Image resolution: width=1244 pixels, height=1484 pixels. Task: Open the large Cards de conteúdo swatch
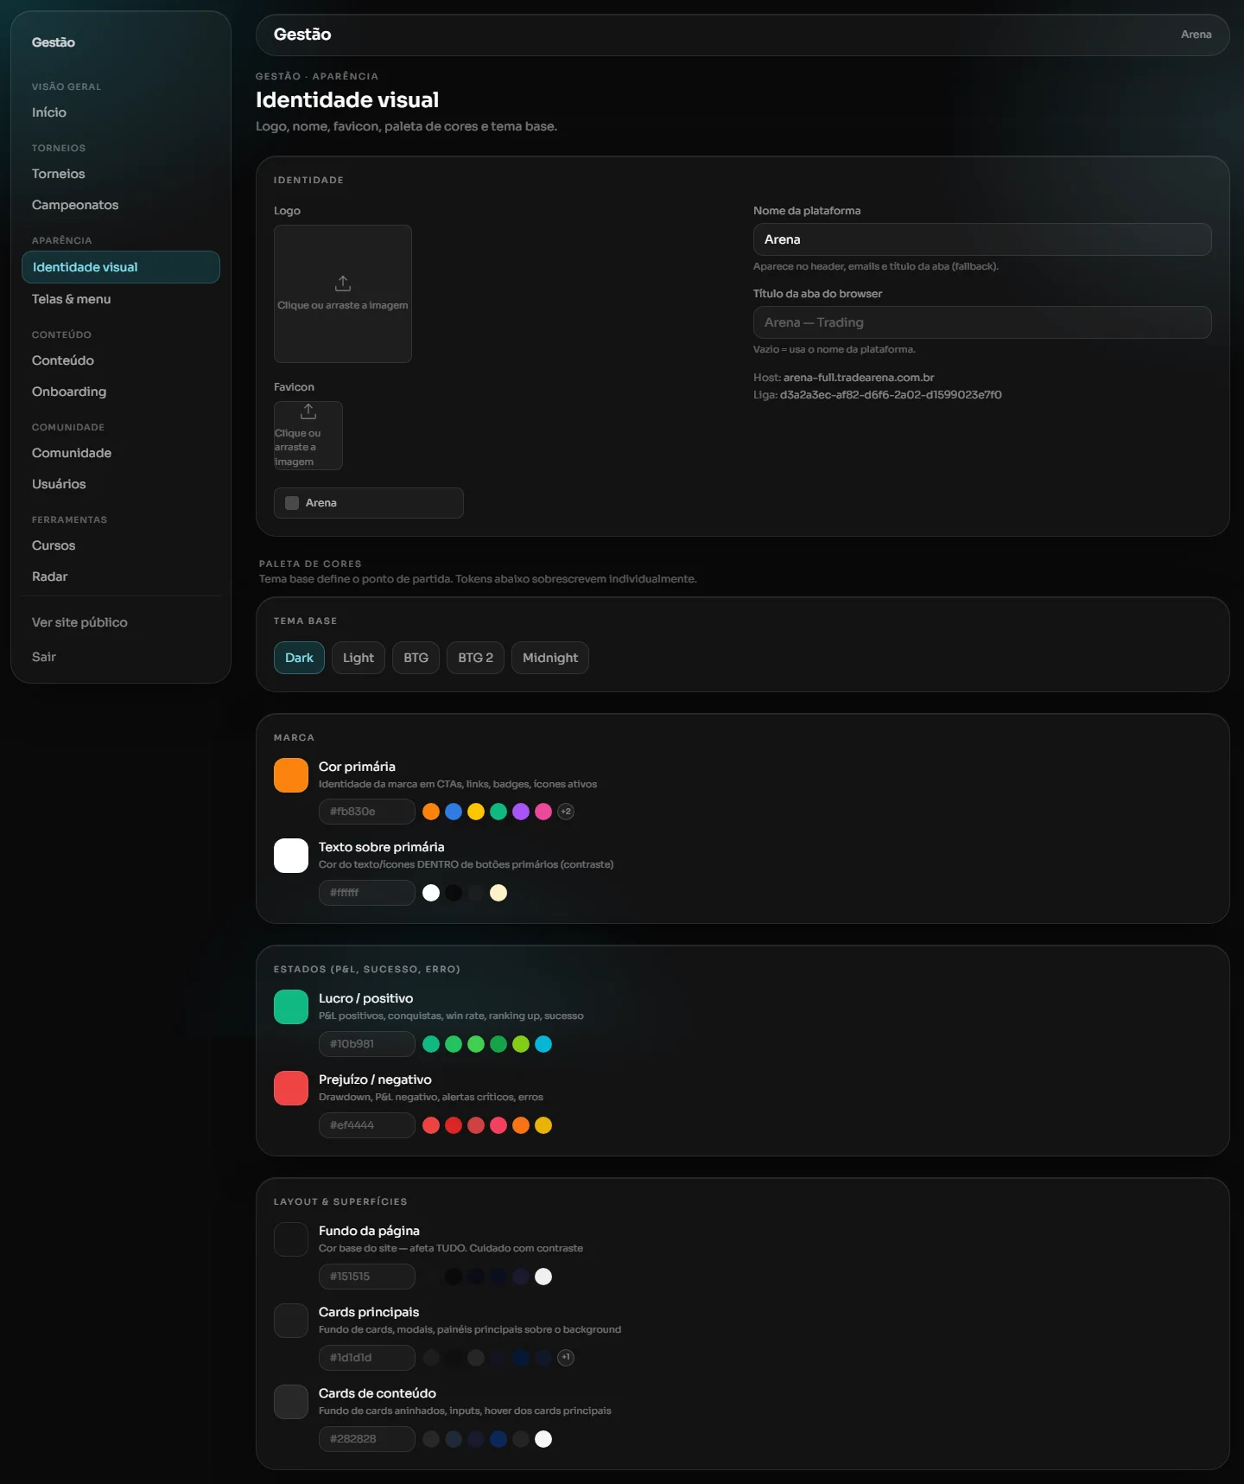point(291,1402)
